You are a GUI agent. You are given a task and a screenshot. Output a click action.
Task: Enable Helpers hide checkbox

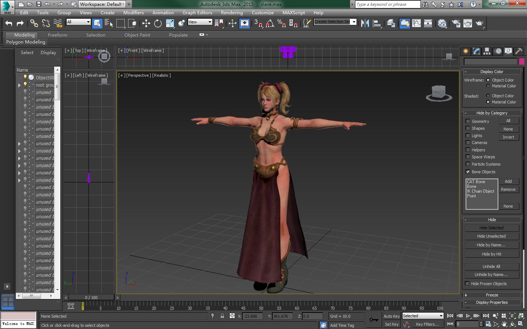pyautogui.click(x=468, y=150)
